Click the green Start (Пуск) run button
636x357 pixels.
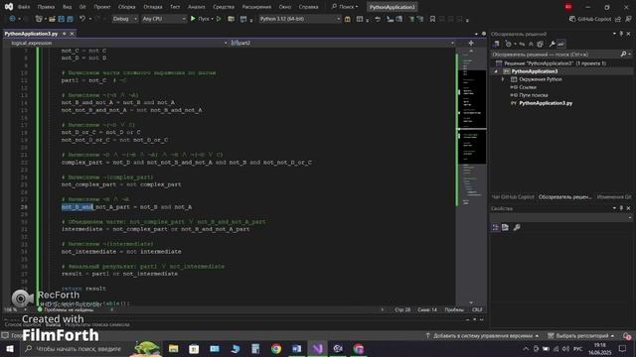[x=193, y=19]
